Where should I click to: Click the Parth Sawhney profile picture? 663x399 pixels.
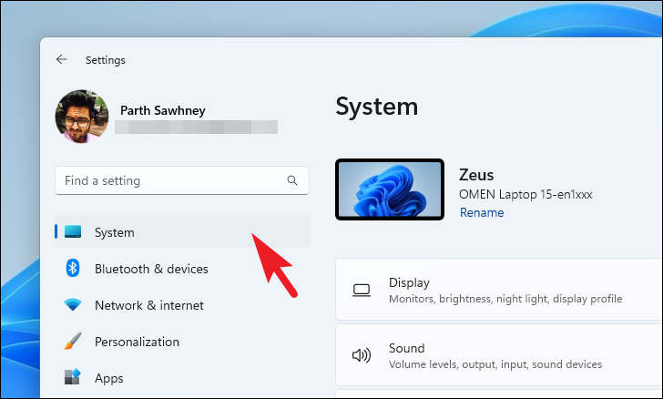[x=82, y=117]
